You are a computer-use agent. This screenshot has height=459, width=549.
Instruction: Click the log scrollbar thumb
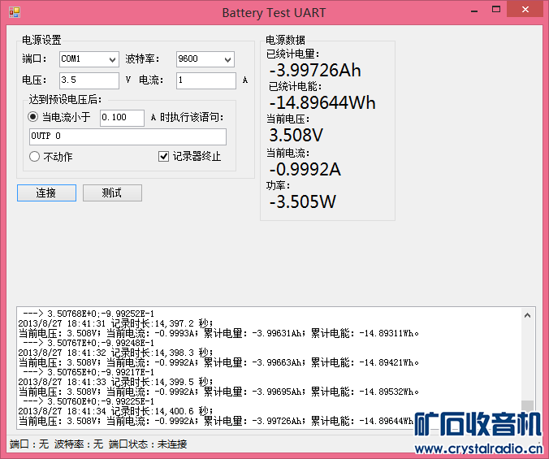tap(528, 406)
